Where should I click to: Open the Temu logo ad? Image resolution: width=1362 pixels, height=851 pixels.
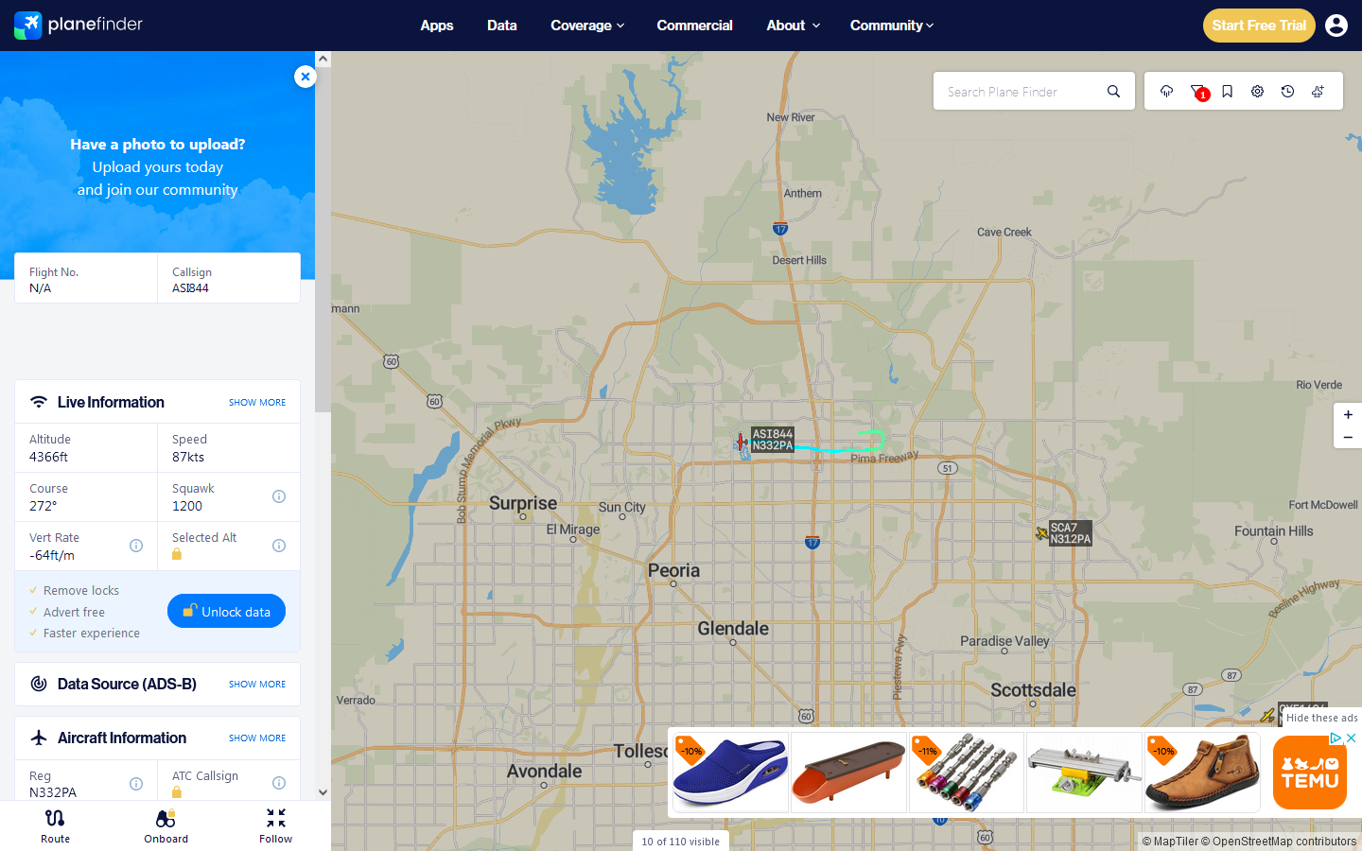point(1310,773)
